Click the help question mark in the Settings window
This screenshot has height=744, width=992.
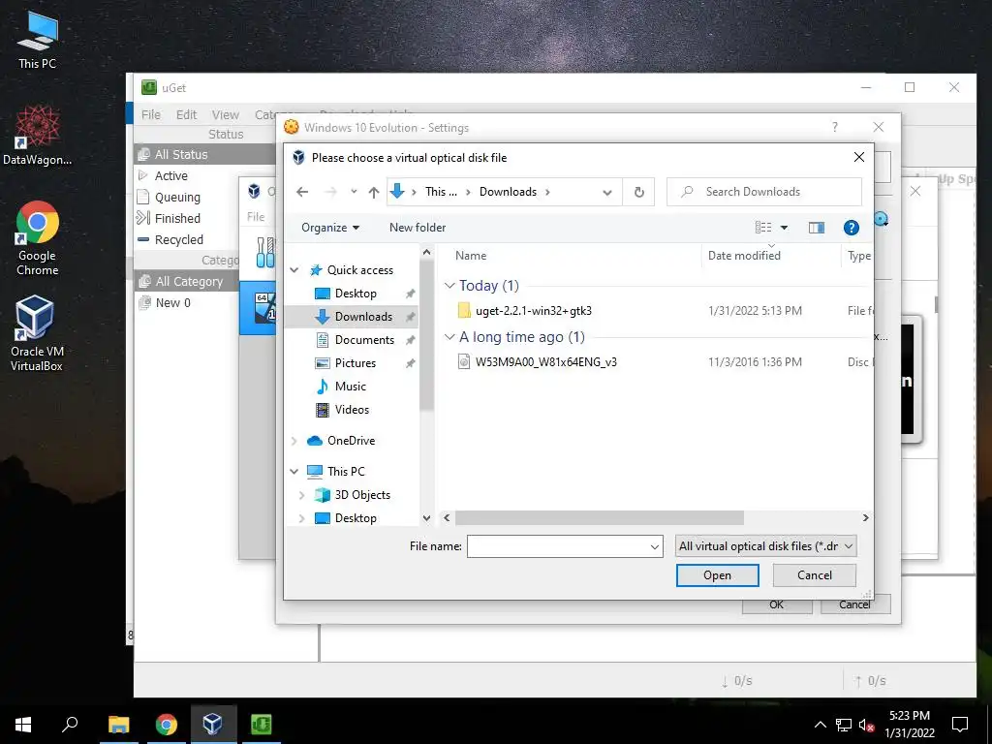coord(834,127)
